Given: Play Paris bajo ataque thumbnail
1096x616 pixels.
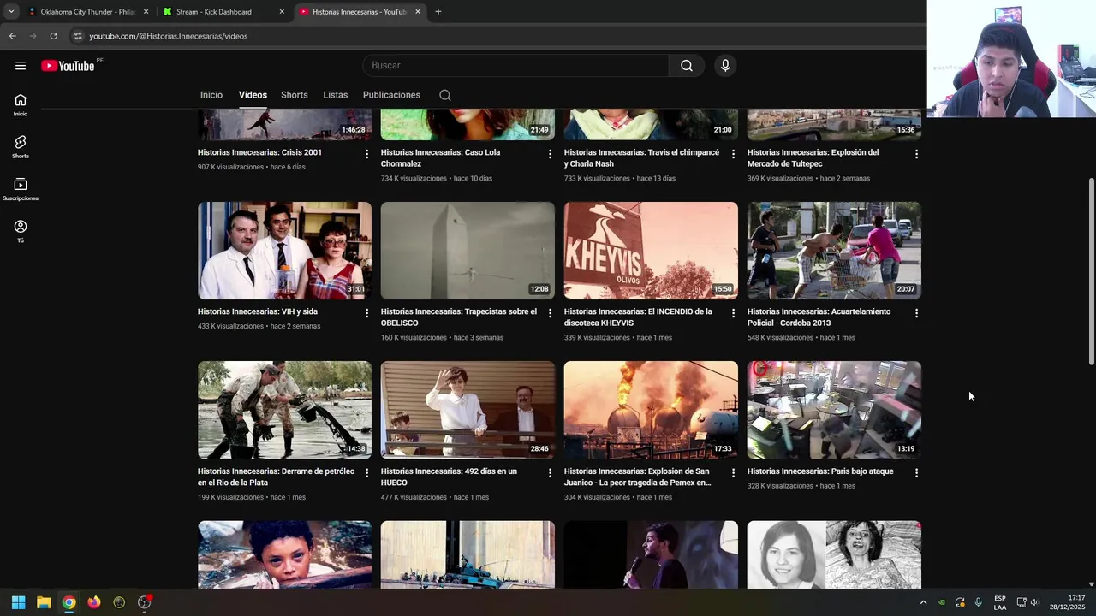Looking at the screenshot, I should [x=834, y=410].
